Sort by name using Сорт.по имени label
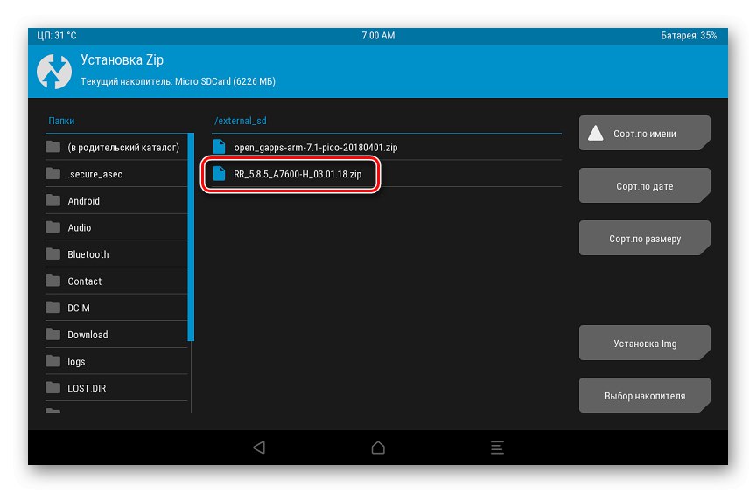 pyautogui.click(x=644, y=134)
